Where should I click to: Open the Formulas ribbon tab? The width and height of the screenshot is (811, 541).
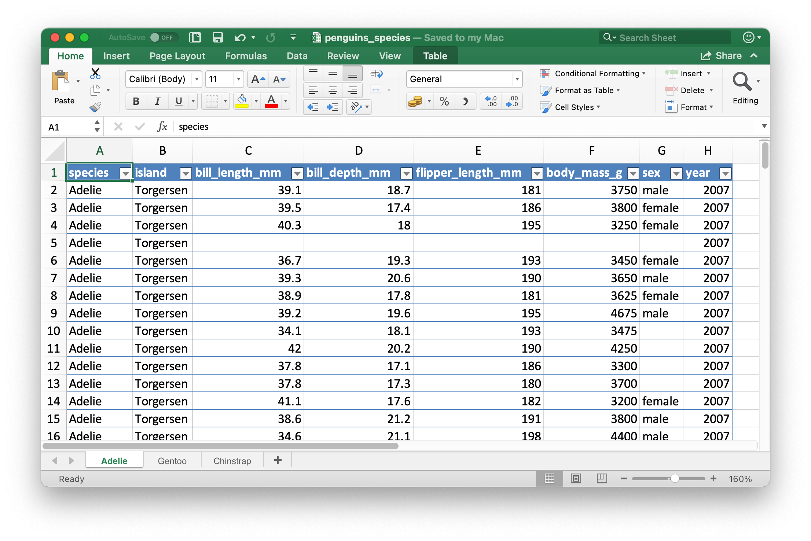pos(246,56)
